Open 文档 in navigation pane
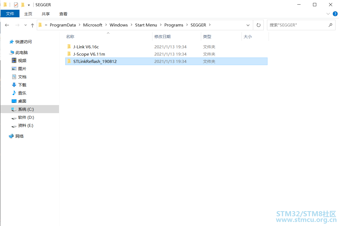This screenshot has height=226, width=339. (x=22, y=77)
